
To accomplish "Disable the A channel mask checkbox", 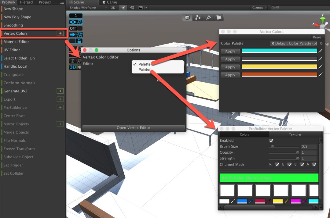I will click(314, 164).
